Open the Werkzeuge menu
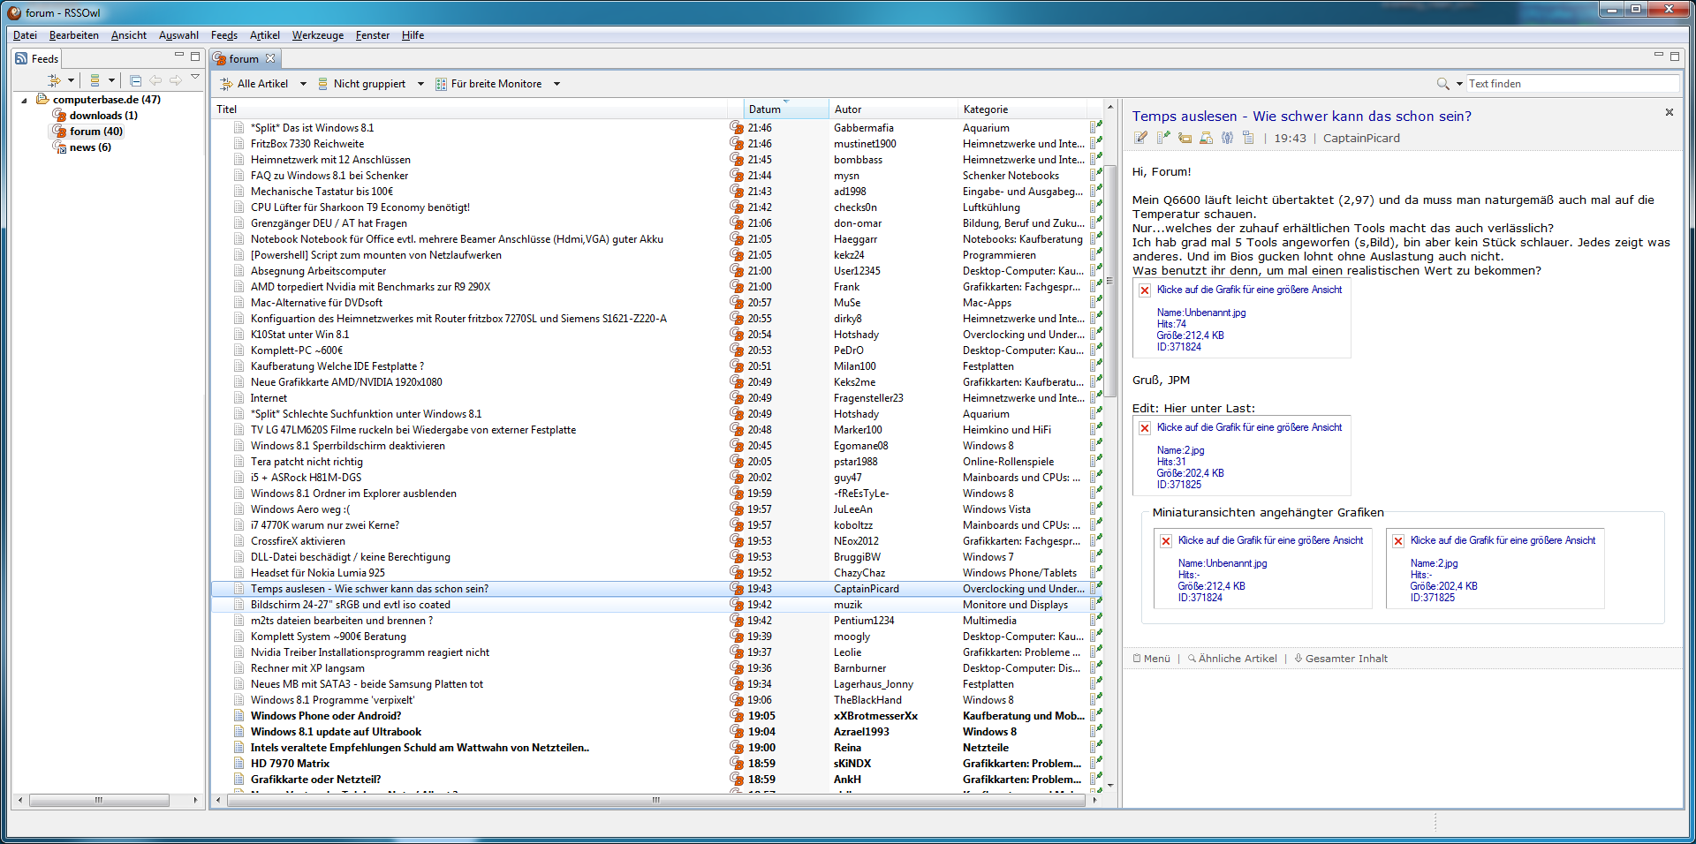 (x=318, y=35)
